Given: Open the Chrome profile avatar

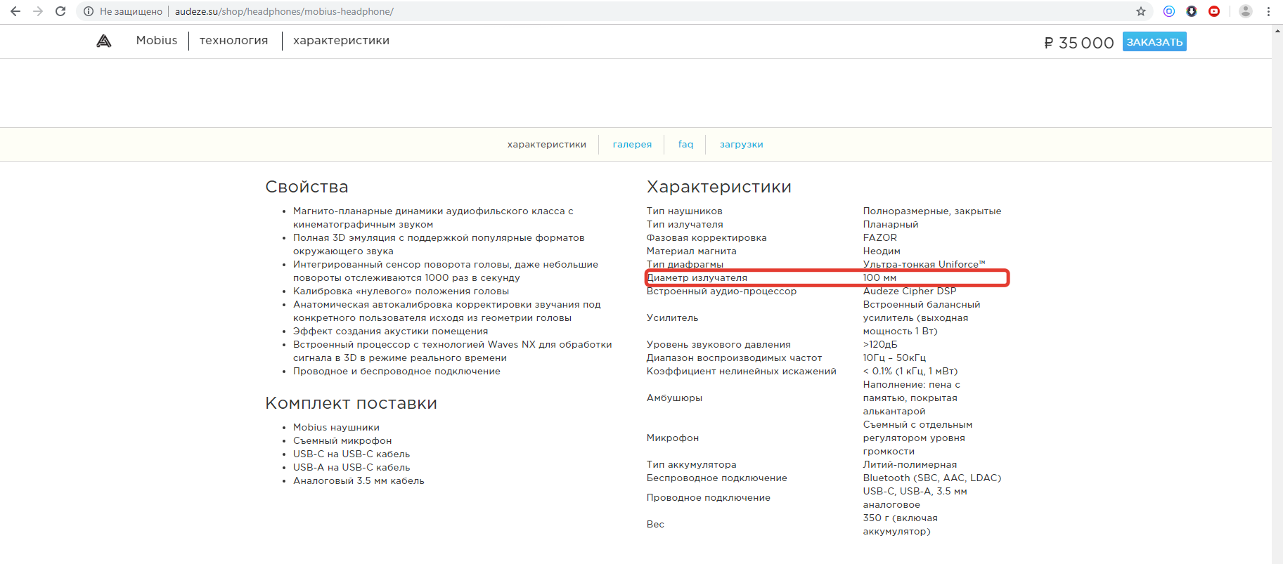Looking at the screenshot, I should 1245,11.
